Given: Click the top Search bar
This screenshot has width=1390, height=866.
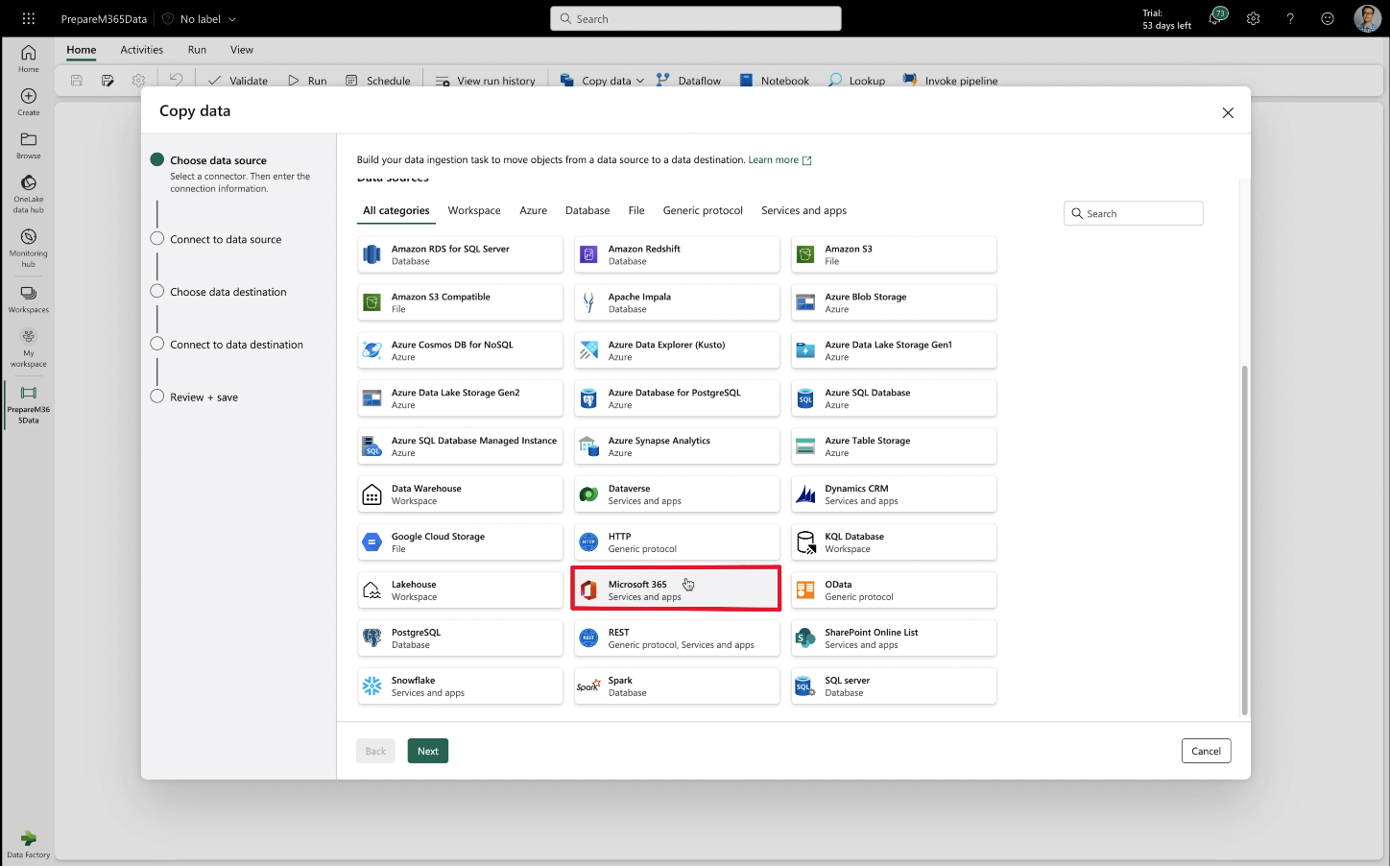Looking at the screenshot, I should (x=696, y=18).
